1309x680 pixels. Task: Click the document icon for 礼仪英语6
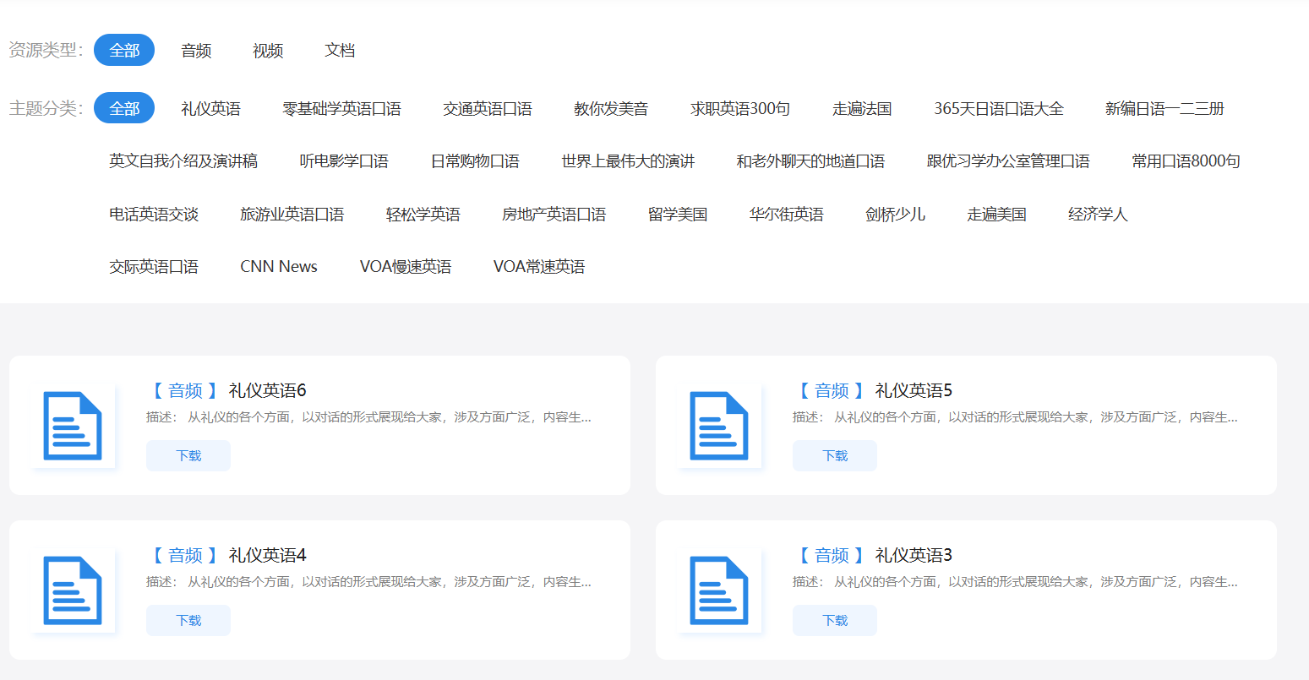72,426
